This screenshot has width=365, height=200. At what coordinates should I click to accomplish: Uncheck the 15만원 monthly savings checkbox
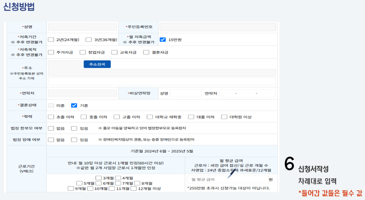point(162,40)
